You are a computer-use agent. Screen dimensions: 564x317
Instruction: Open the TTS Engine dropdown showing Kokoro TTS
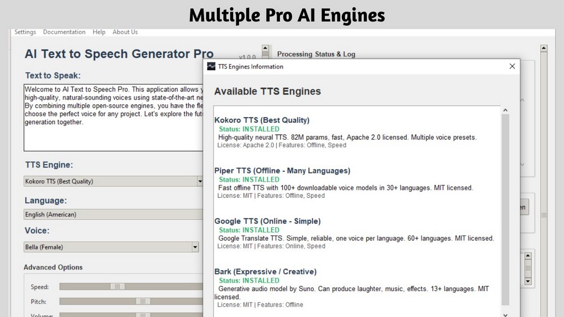pos(199,181)
